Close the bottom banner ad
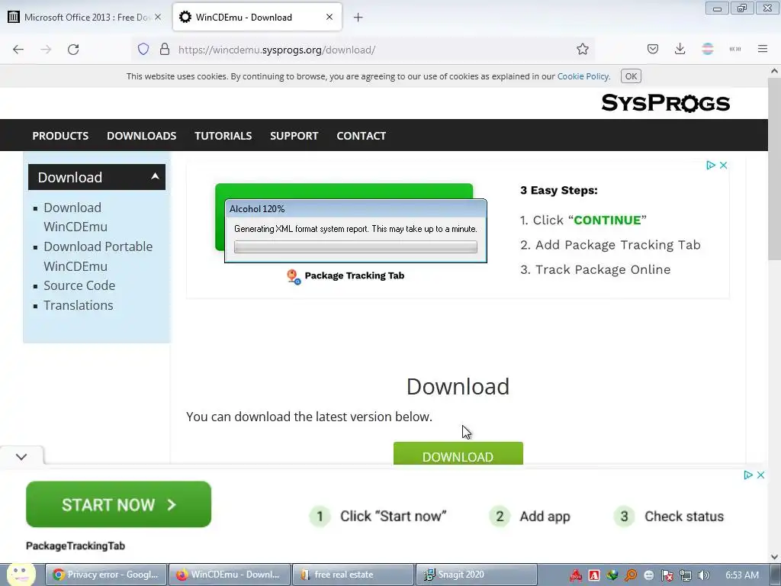 (760, 475)
